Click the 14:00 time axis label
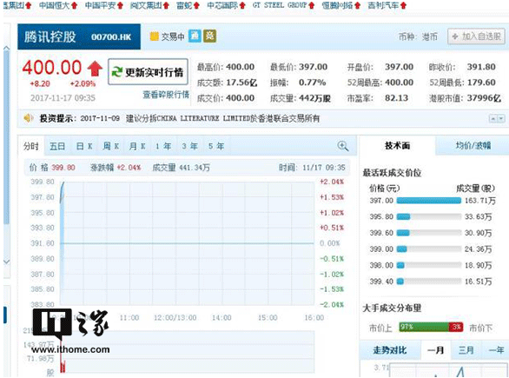The width and height of the screenshot is (509, 378). coord(221,317)
